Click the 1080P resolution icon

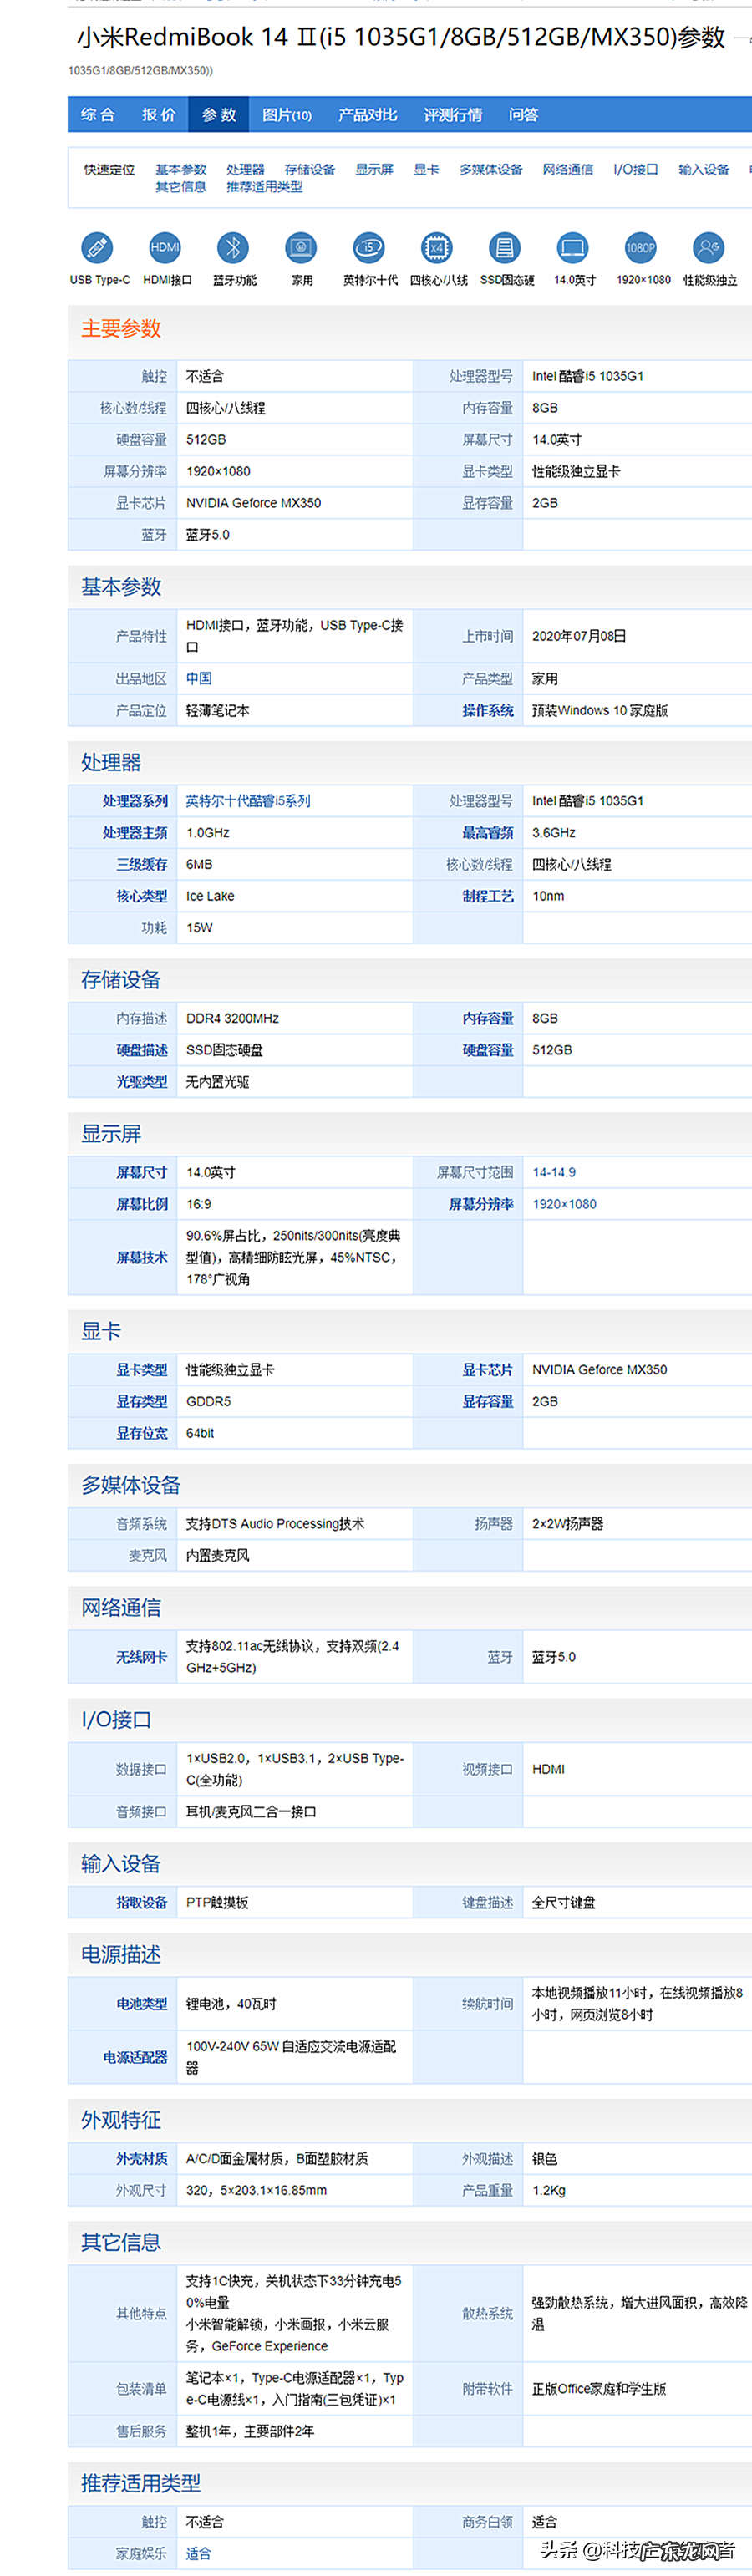[641, 247]
